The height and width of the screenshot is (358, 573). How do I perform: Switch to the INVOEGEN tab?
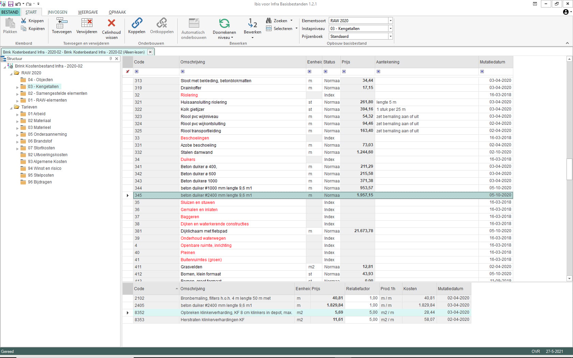57,12
